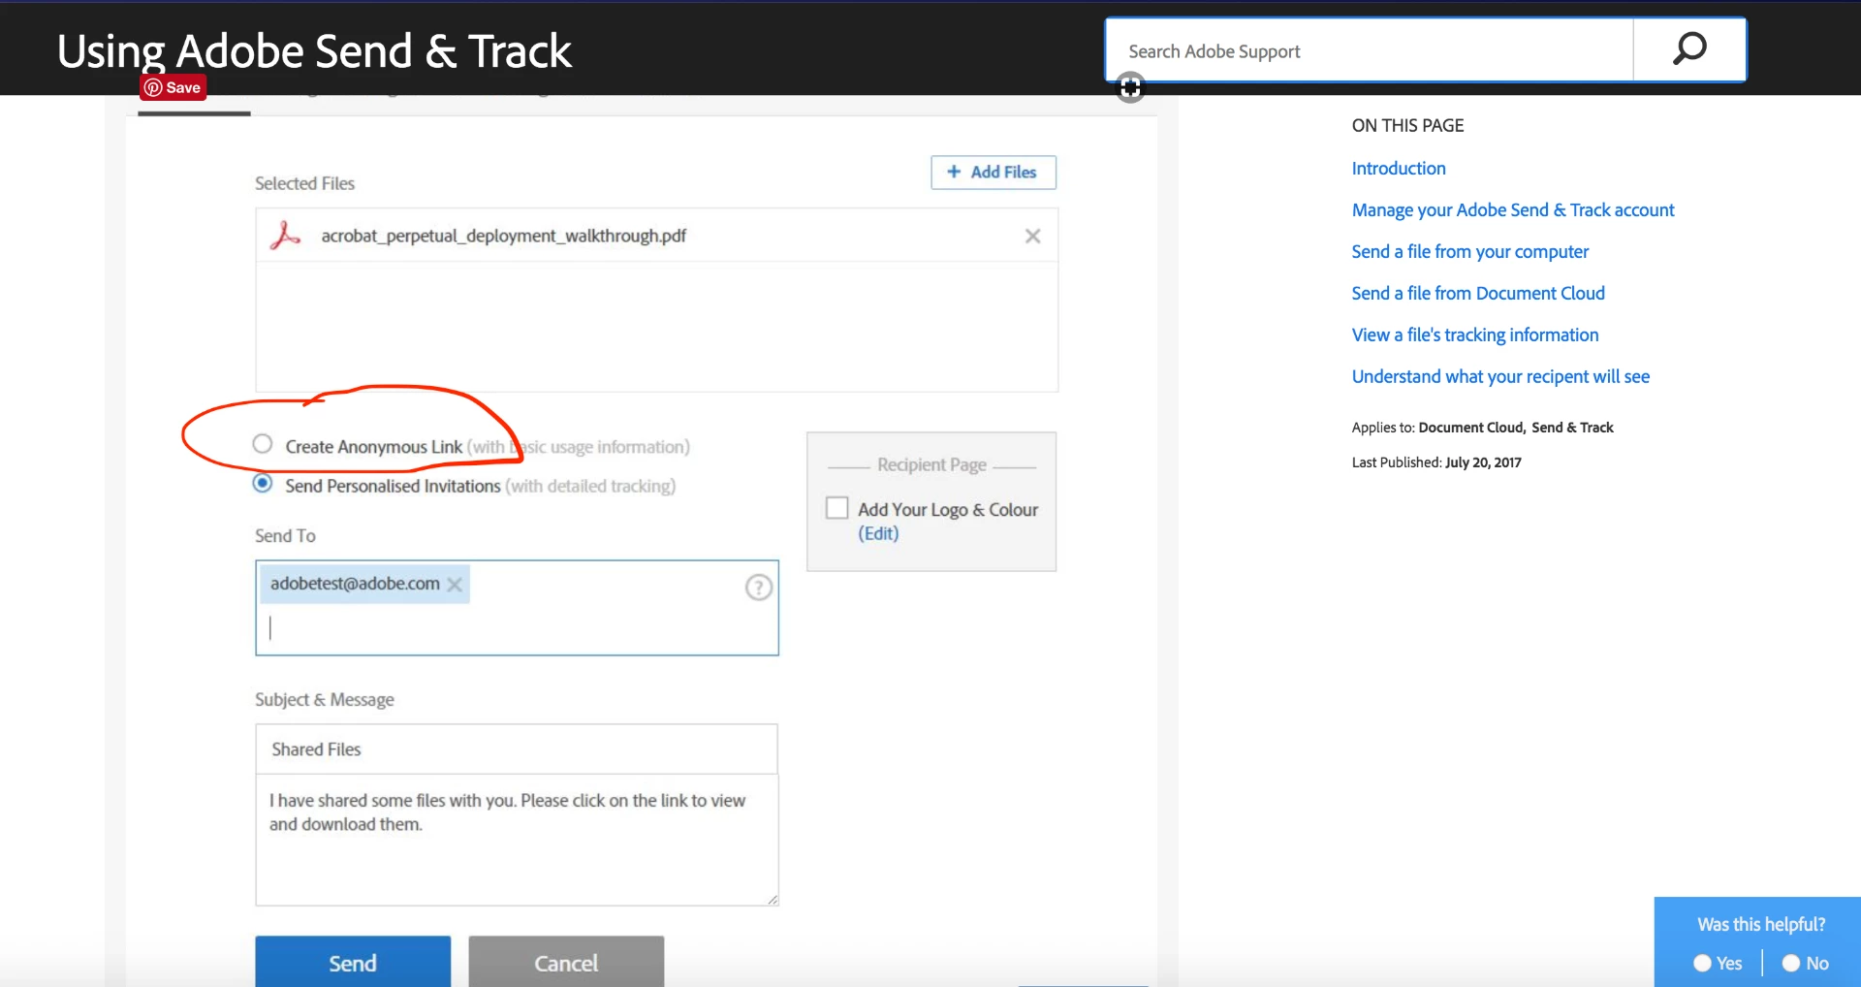This screenshot has width=1861, height=987.
Task: Open the Edit link for logo and colour
Action: (x=878, y=533)
